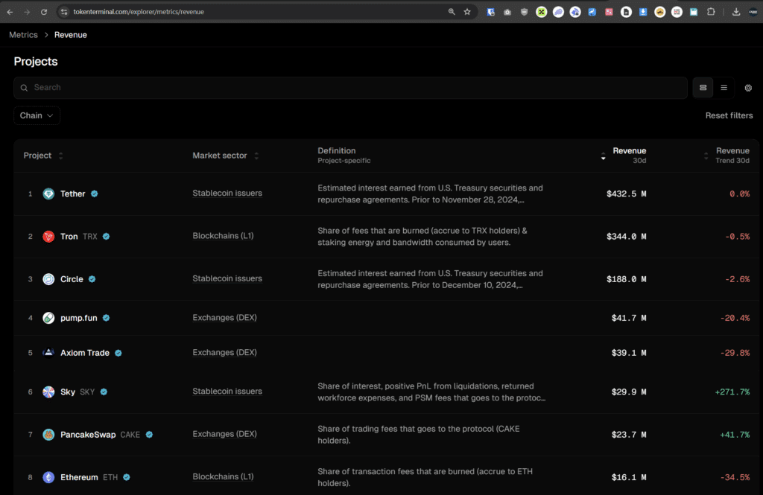Click Exchanges (DEX) sector in Axiom Trade row

point(224,353)
